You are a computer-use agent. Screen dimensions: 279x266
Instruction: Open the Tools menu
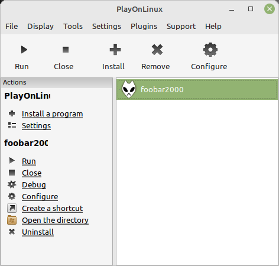pos(73,27)
